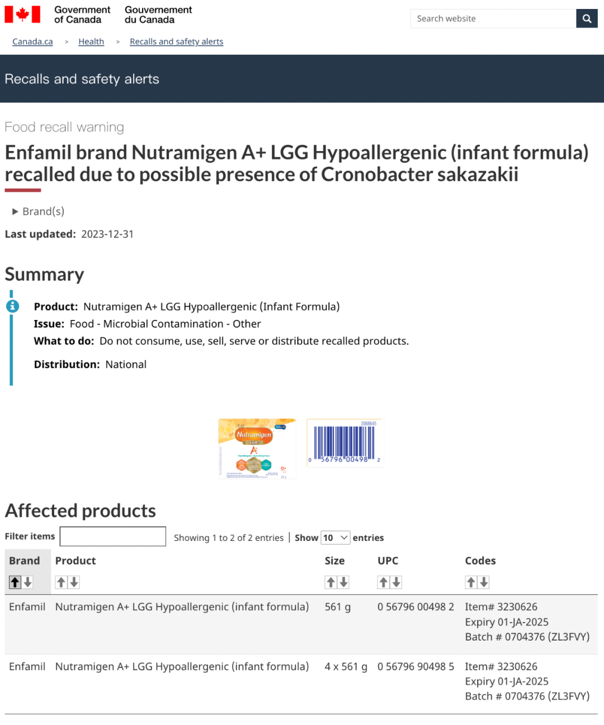Open the Show entries count dropdown
Image resolution: width=604 pixels, height=725 pixels.
[336, 538]
